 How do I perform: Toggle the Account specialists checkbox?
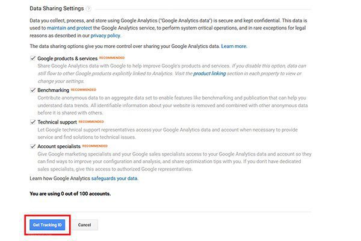pos(33,146)
